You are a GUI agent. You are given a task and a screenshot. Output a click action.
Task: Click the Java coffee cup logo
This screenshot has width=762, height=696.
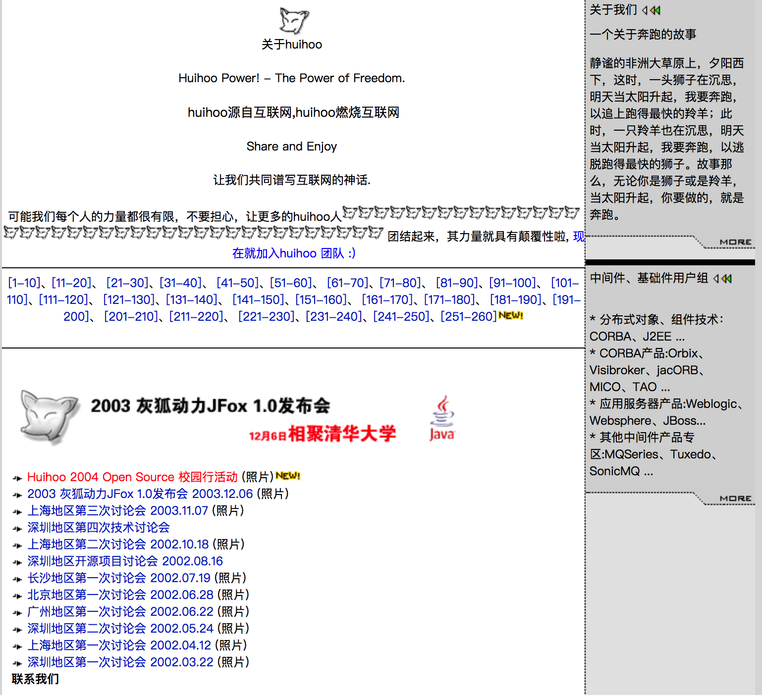pyautogui.click(x=442, y=418)
